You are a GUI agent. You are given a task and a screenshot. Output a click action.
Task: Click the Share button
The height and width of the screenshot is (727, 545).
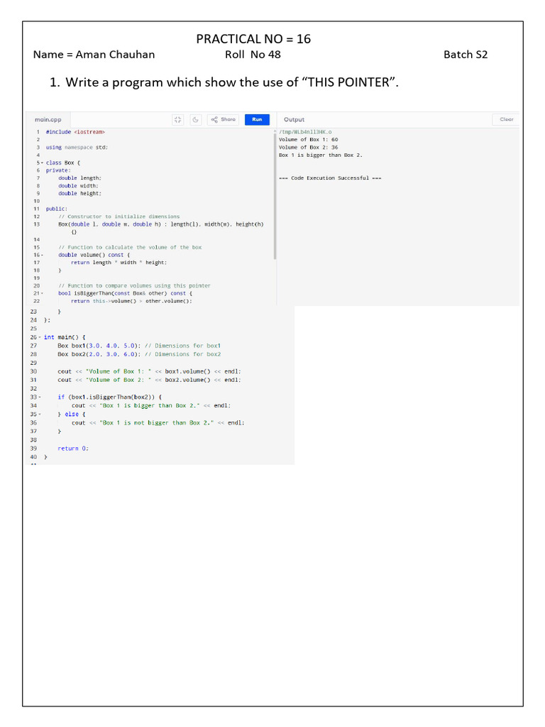click(223, 120)
